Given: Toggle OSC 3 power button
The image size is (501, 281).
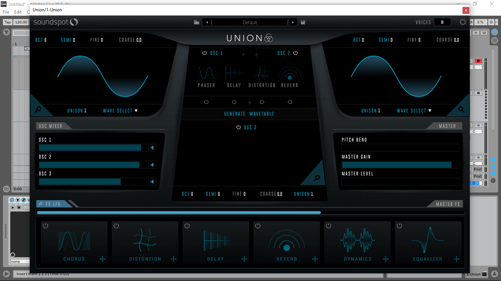Looking at the screenshot, I should (239, 127).
